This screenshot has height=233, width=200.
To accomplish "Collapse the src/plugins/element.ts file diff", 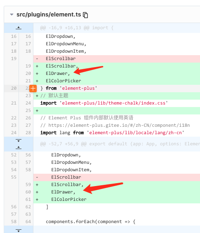I will point(12,14).
